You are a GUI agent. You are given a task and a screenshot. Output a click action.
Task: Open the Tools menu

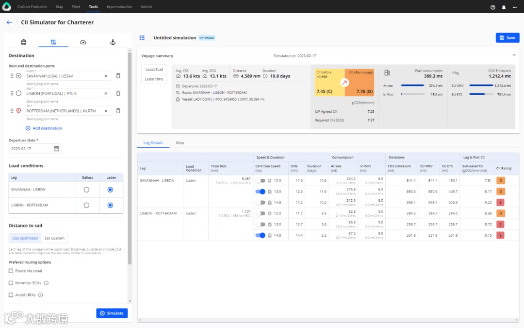(94, 7)
